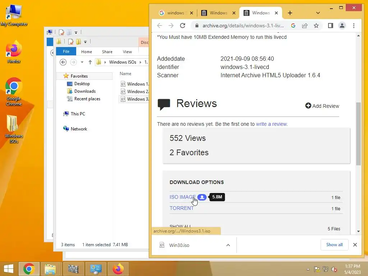Click Windows ISOs breadcrumb in Explorer
Viewport: 368px width, 276px height.
(123, 62)
